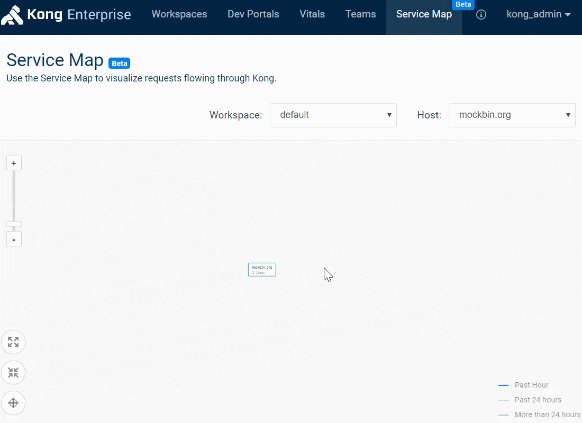Open the Host dropdown showing mockbin.org
The height and width of the screenshot is (423, 582).
coord(512,115)
